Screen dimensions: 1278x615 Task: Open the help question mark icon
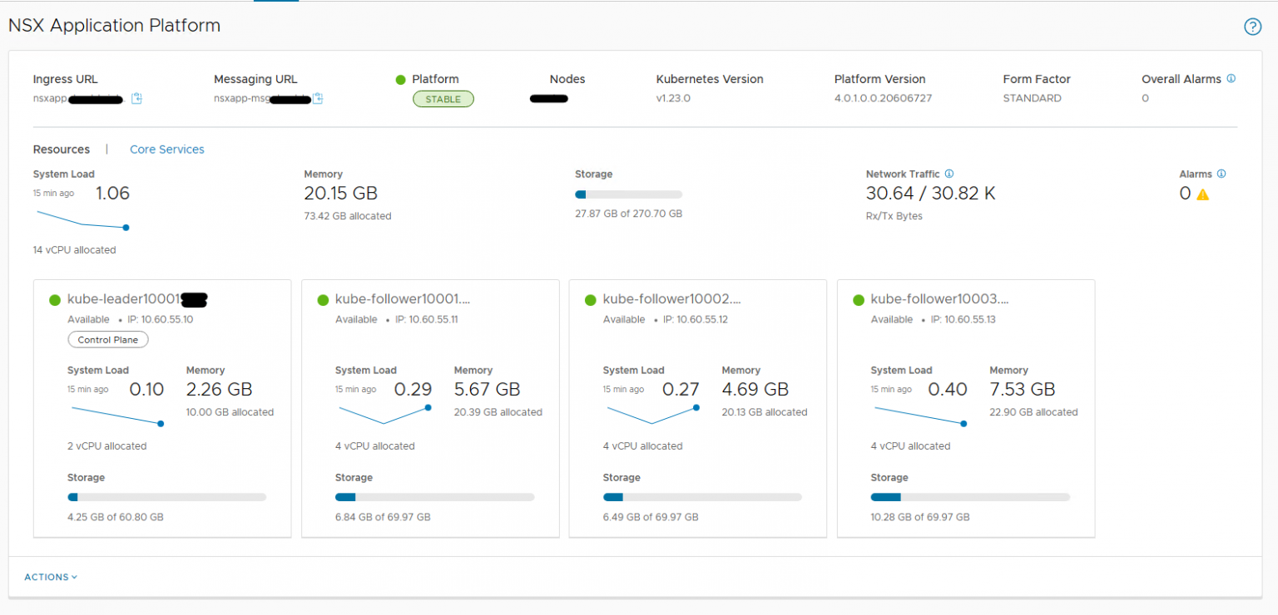tap(1252, 27)
